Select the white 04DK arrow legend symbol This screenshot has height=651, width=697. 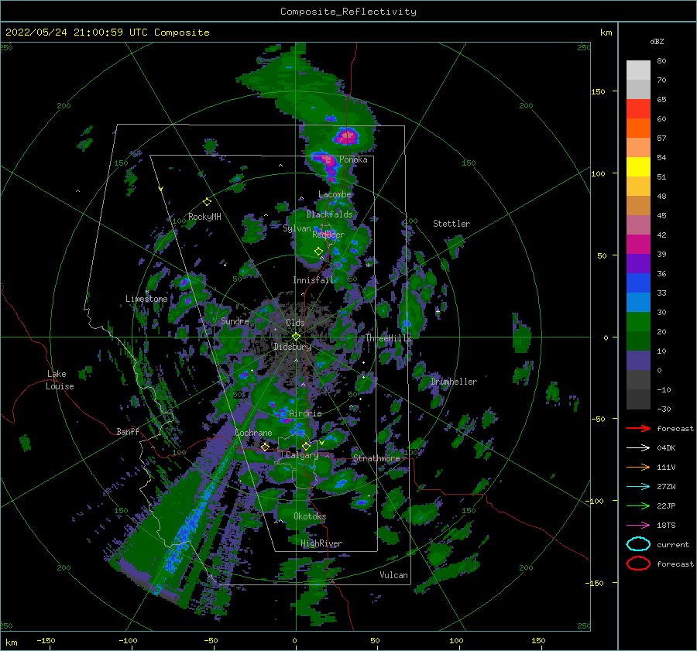pos(638,448)
